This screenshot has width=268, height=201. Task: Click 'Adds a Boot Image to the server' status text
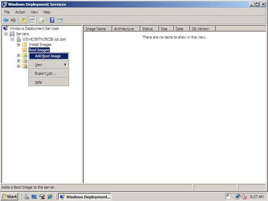29,187
